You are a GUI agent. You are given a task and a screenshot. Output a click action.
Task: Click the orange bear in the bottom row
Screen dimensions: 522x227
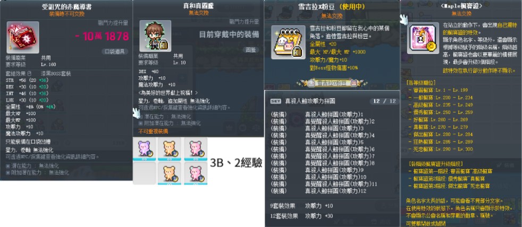point(170,173)
